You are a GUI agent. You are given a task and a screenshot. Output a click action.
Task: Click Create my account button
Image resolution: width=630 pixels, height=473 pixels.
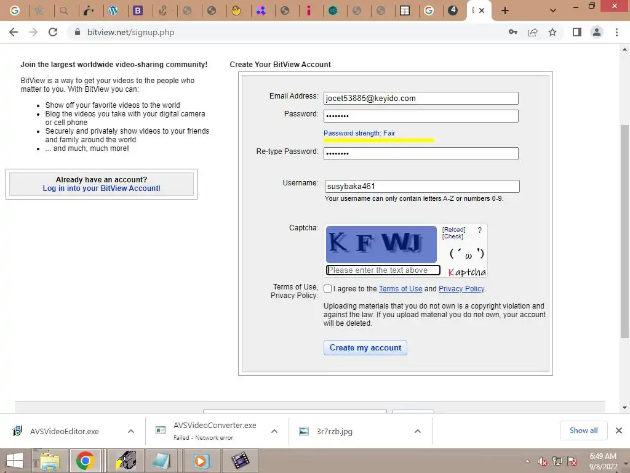pyautogui.click(x=365, y=348)
